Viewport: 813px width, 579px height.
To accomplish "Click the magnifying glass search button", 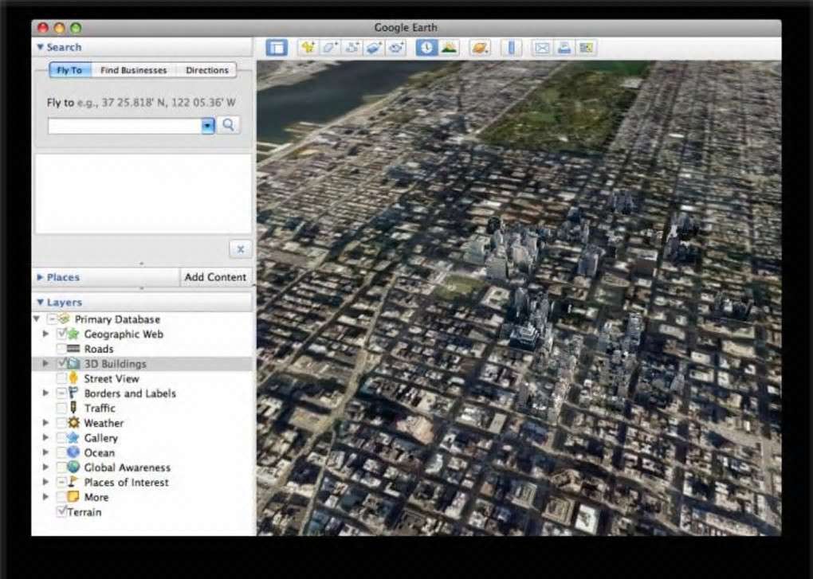I will 228,125.
